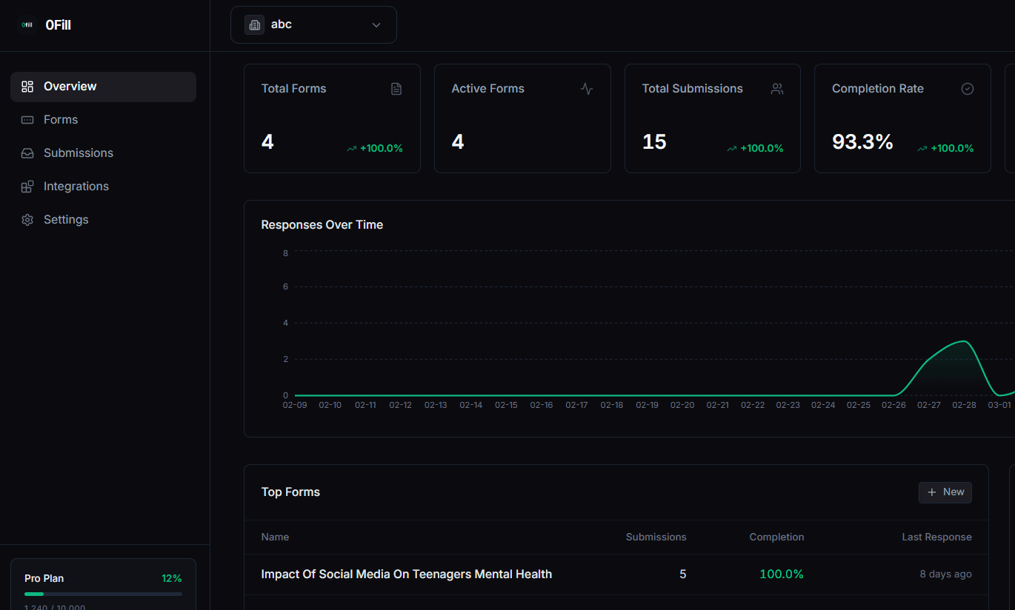This screenshot has height=610, width=1015.
Task: Click the plus icon in New button
Action: (932, 492)
